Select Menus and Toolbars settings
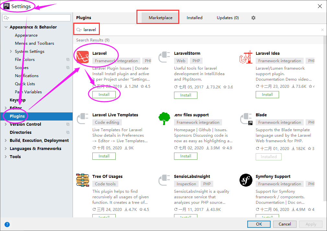Image resolution: width=327 pixels, height=231 pixels. click(x=34, y=43)
